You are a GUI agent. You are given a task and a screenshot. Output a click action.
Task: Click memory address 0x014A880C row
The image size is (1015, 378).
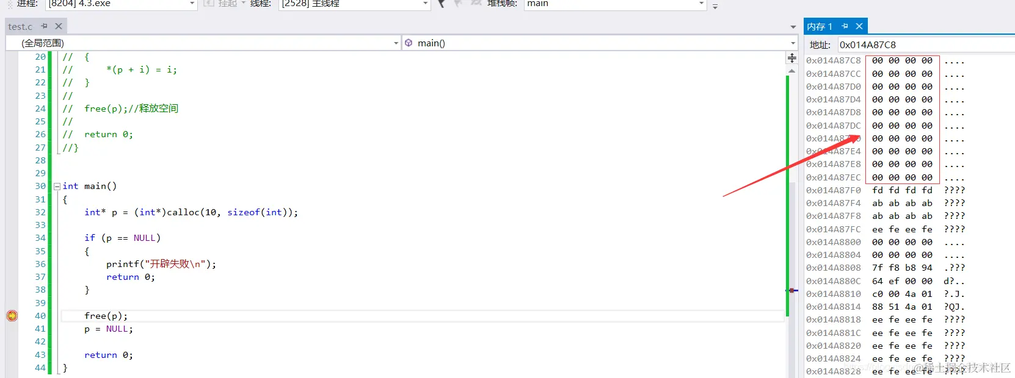[x=833, y=281]
